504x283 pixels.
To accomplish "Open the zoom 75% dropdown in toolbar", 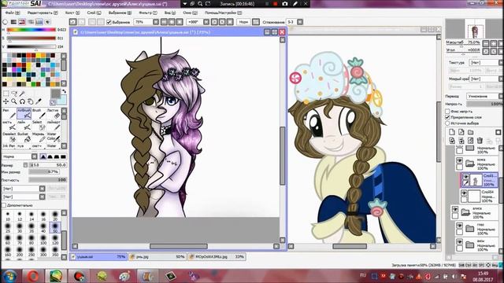I will click(x=156, y=22).
